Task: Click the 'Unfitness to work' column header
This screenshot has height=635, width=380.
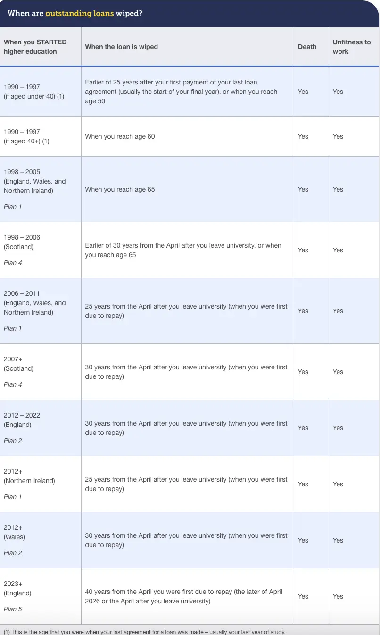Action: click(352, 47)
